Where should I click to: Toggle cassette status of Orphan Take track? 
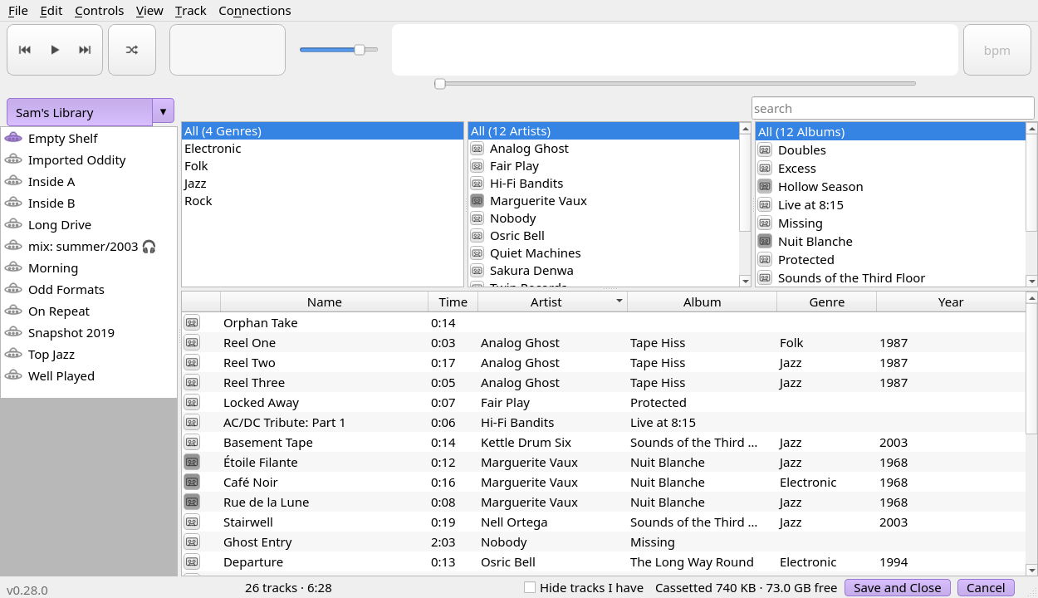[x=192, y=322]
